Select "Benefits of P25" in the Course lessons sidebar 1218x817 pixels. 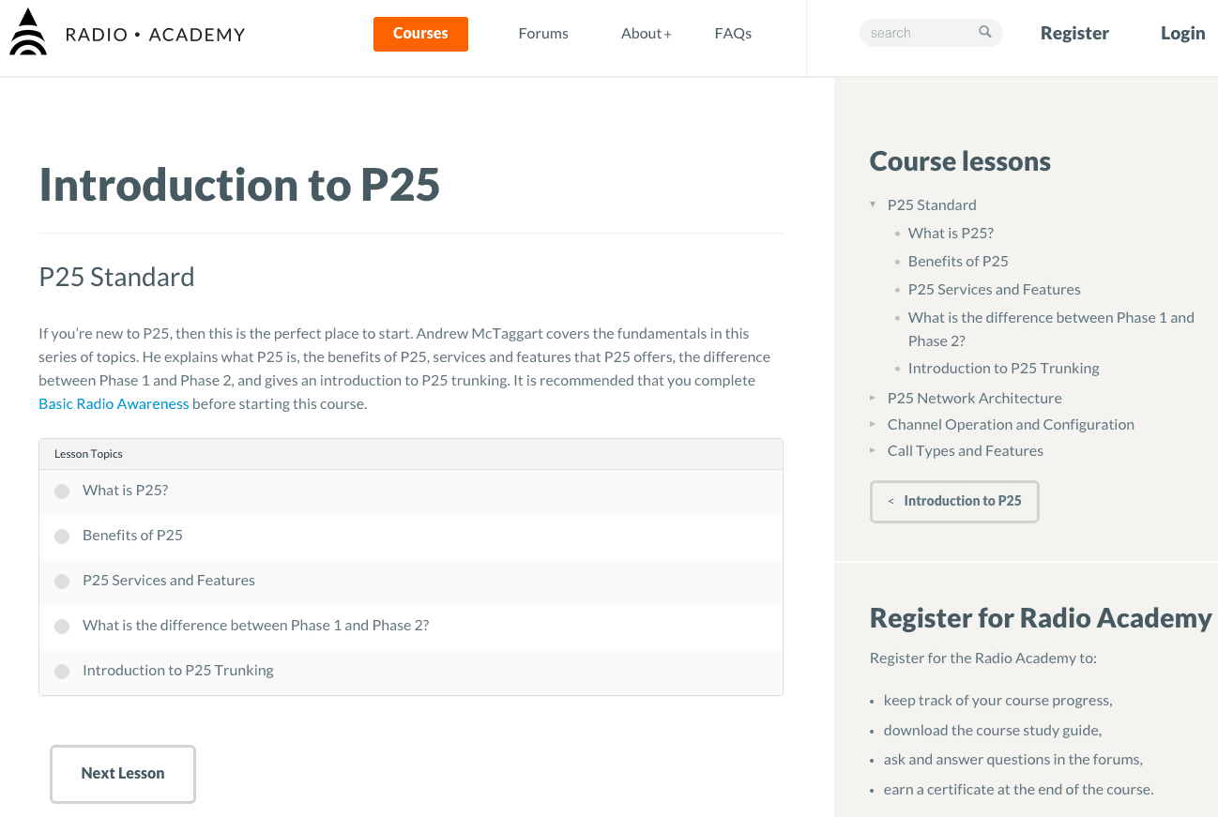point(958,261)
